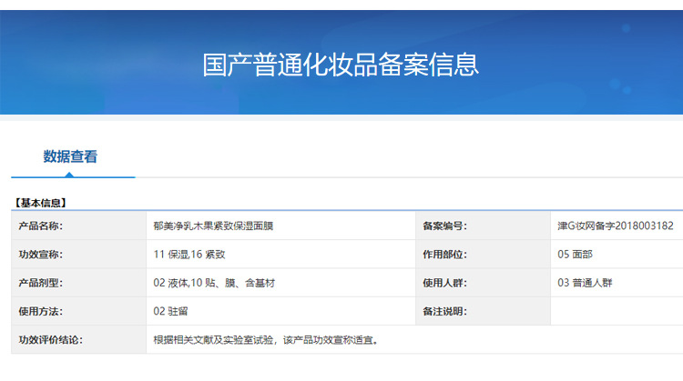Select the value 11 保湿,16 紧致

[189, 255]
